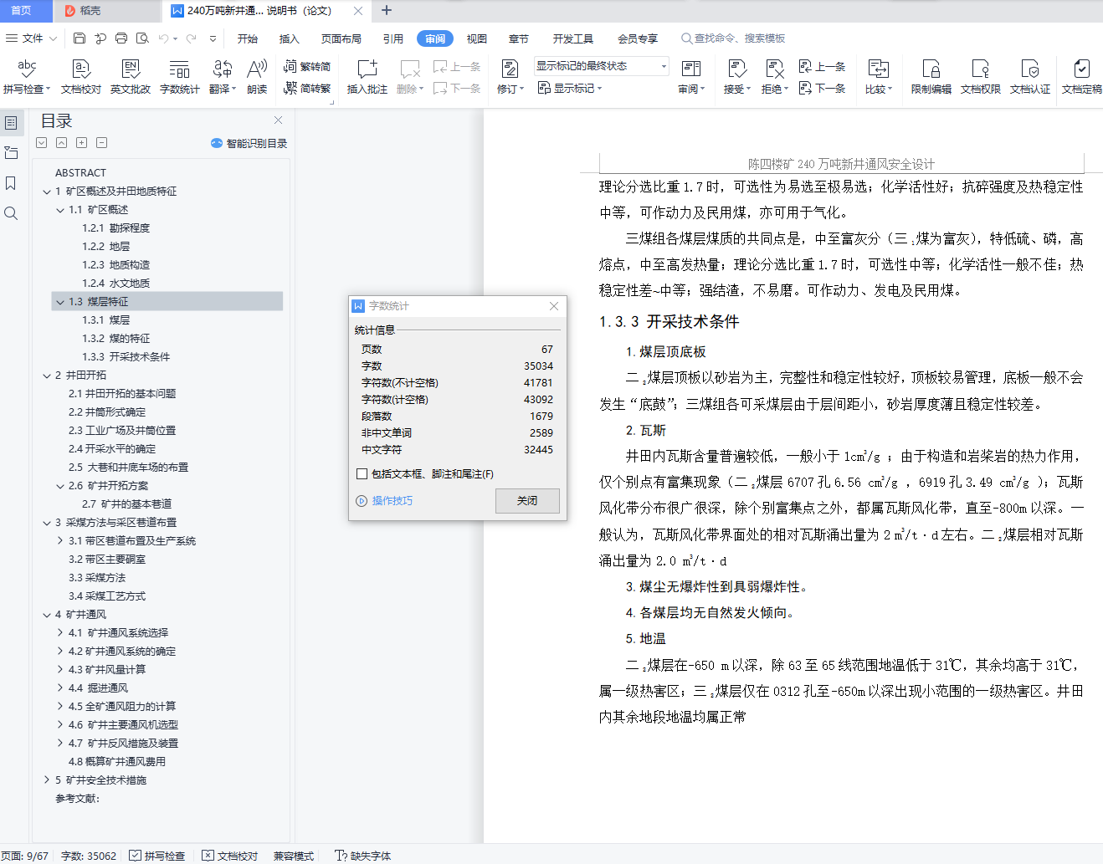Screen dimensions: 1103x864
Task: Open 文档权限 document permissions
Action: tap(981, 75)
